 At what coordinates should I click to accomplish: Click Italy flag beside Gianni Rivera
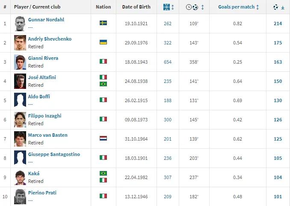[103, 62]
